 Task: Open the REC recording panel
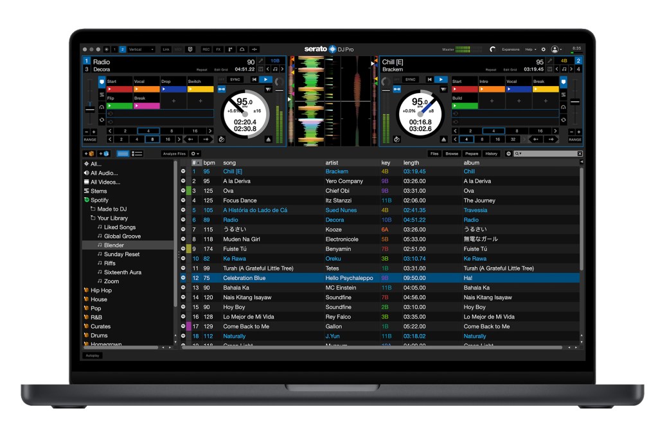[x=206, y=49]
